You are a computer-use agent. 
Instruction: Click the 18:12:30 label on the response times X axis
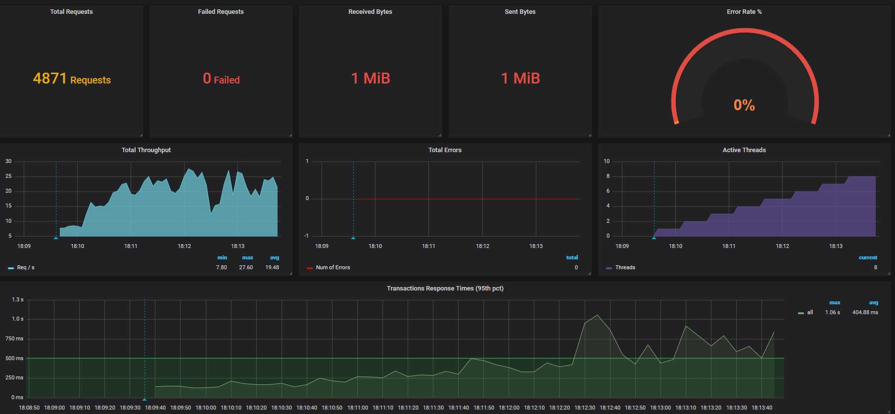click(585, 408)
